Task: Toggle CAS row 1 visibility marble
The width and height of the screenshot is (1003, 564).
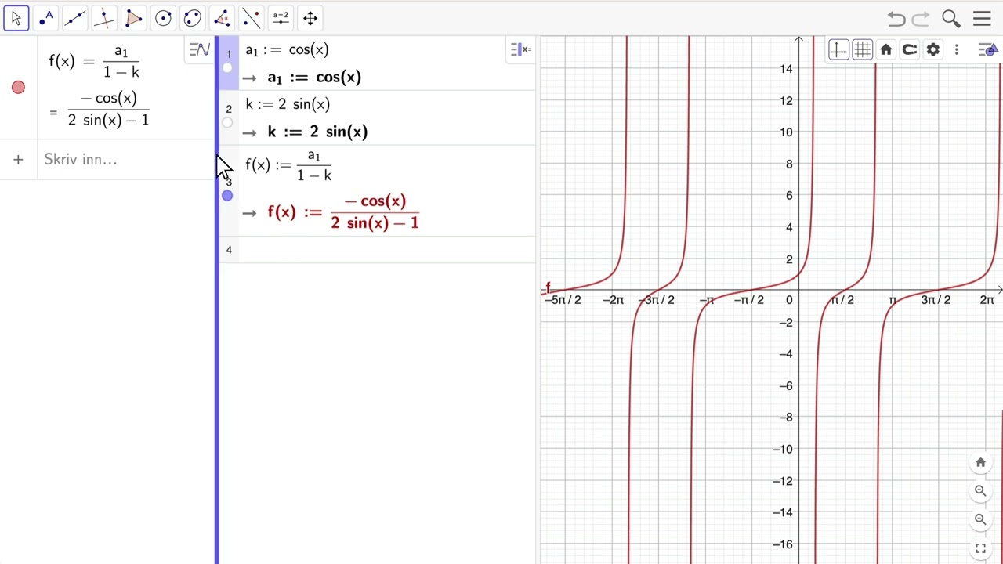Action: pyautogui.click(x=227, y=68)
